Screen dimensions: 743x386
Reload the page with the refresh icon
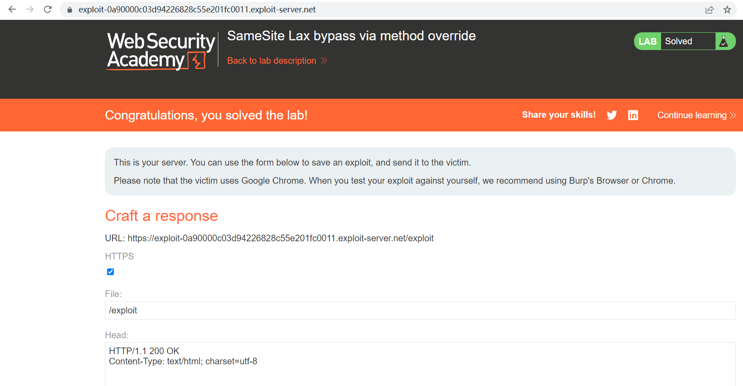(x=48, y=9)
